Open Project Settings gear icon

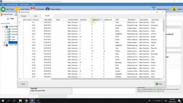point(47,9)
